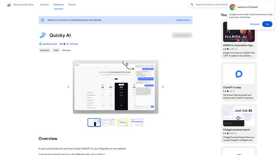
Task: Click HARPA AI description 'AI Agent for Chrome'
Action: 239,54
